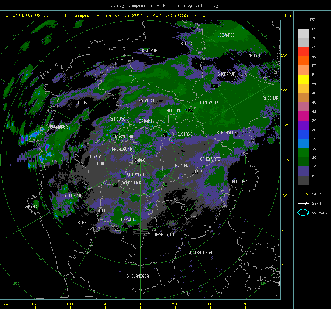Pick the dark gray 5 to -20 dBZ swatch

pos(303,180)
